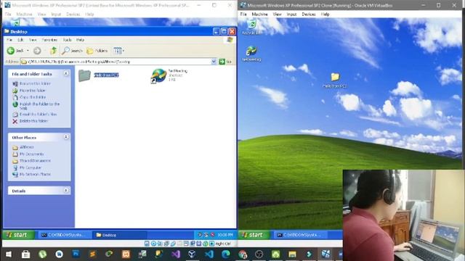This screenshot has height=261, width=465.
Task: Open Devices menu in the Clone VirtualBox window
Action: tap(308, 14)
